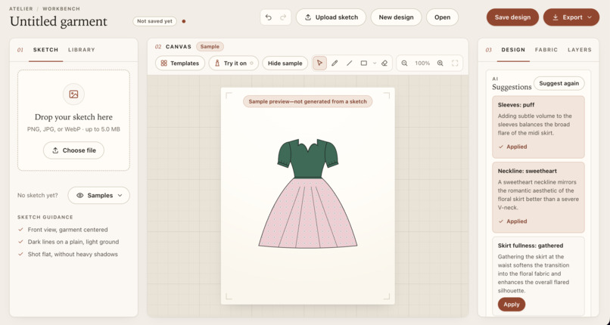
Task: Click the image icon in drop zone
Action: click(x=73, y=94)
